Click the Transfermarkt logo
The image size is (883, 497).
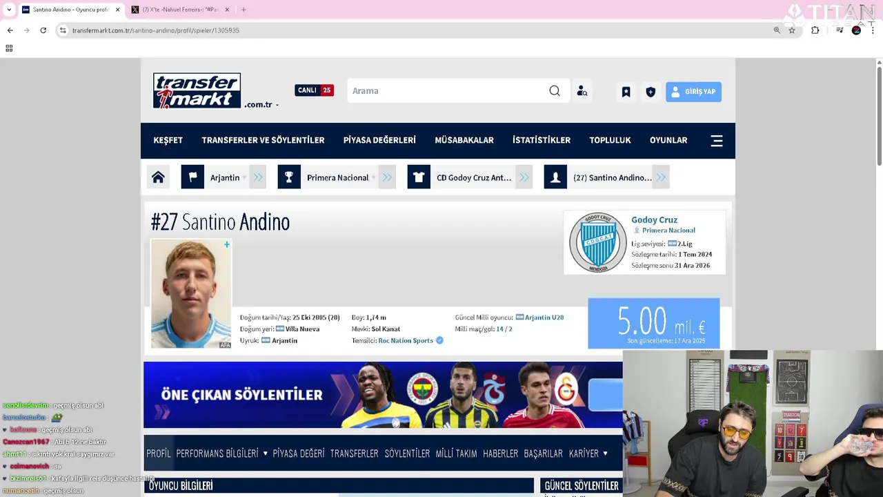coord(197,90)
